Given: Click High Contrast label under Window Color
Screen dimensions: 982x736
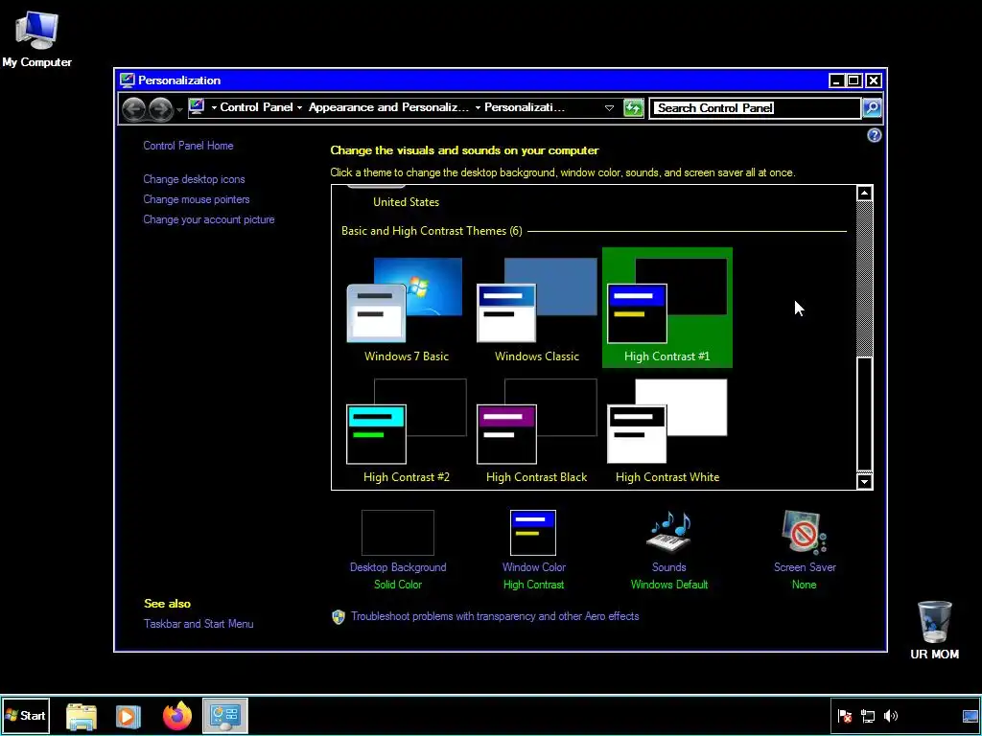Looking at the screenshot, I should pyautogui.click(x=533, y=585).
